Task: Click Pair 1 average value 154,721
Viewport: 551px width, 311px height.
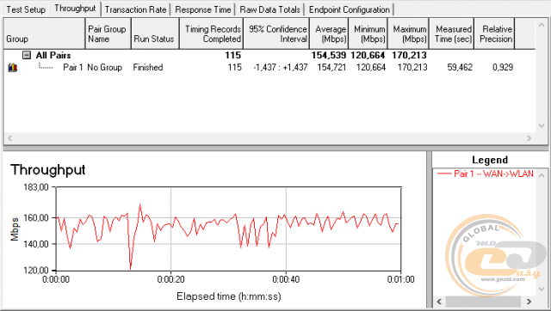Action: [x=331, y=67]
